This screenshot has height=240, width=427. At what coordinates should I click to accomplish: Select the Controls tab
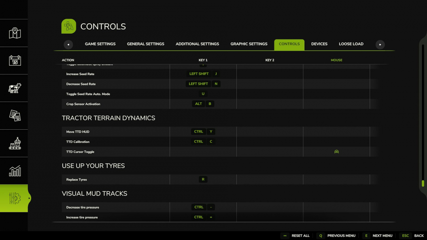(289, 45)
